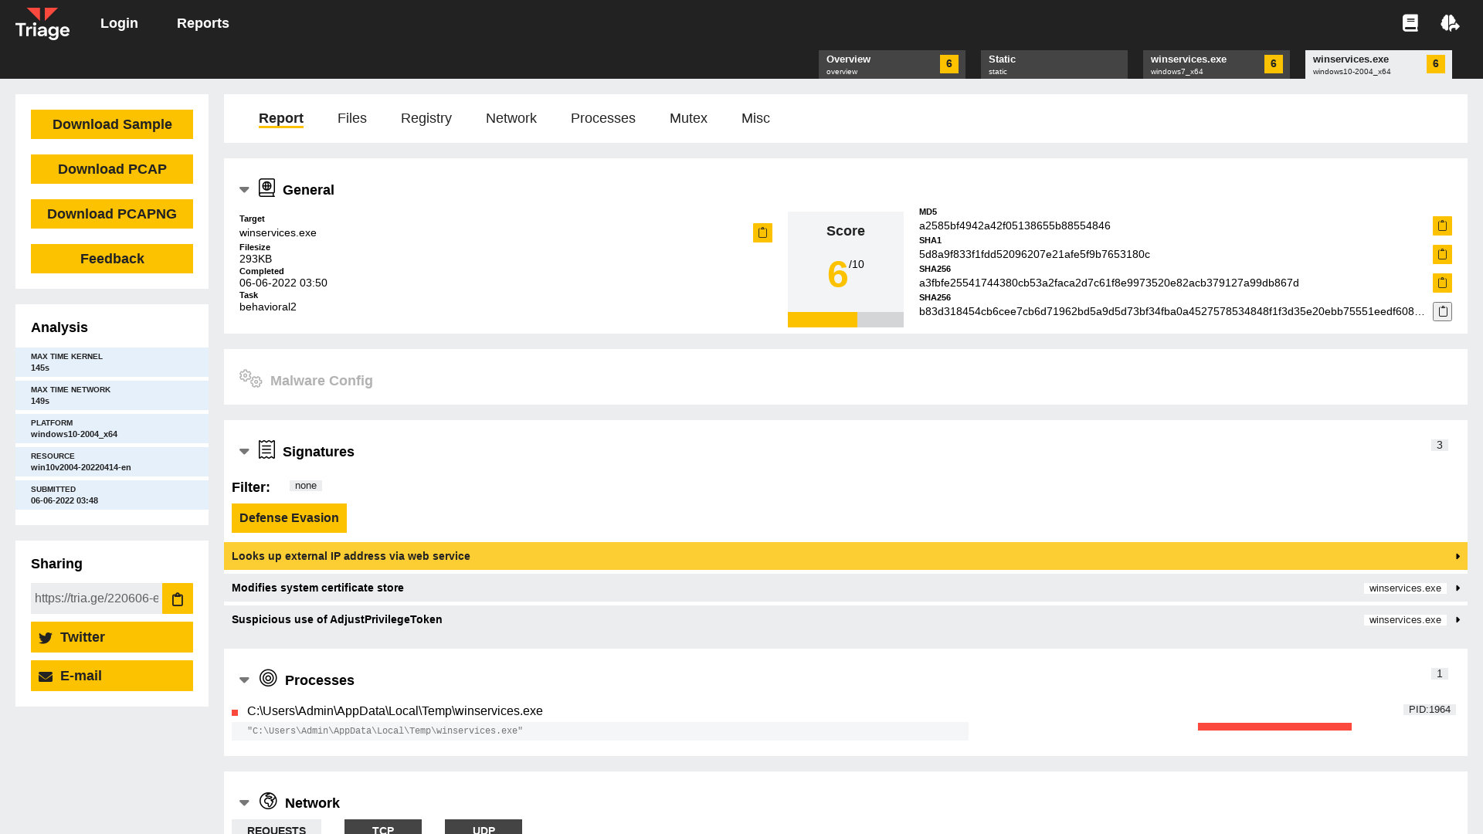Copy the SHA1 hash to clipboard
Screen dimensions: 1483x834
tap(1442, 254)
